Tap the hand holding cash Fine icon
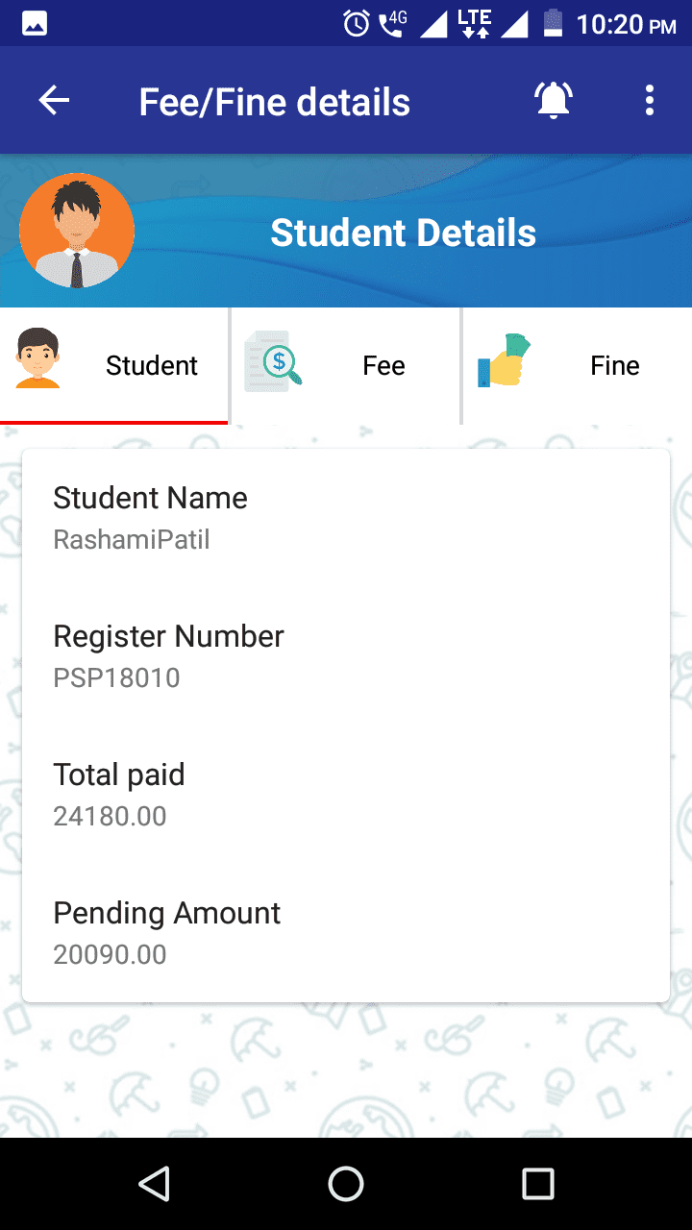Viewport: 692px width, 1230px height. coord(504,360)
